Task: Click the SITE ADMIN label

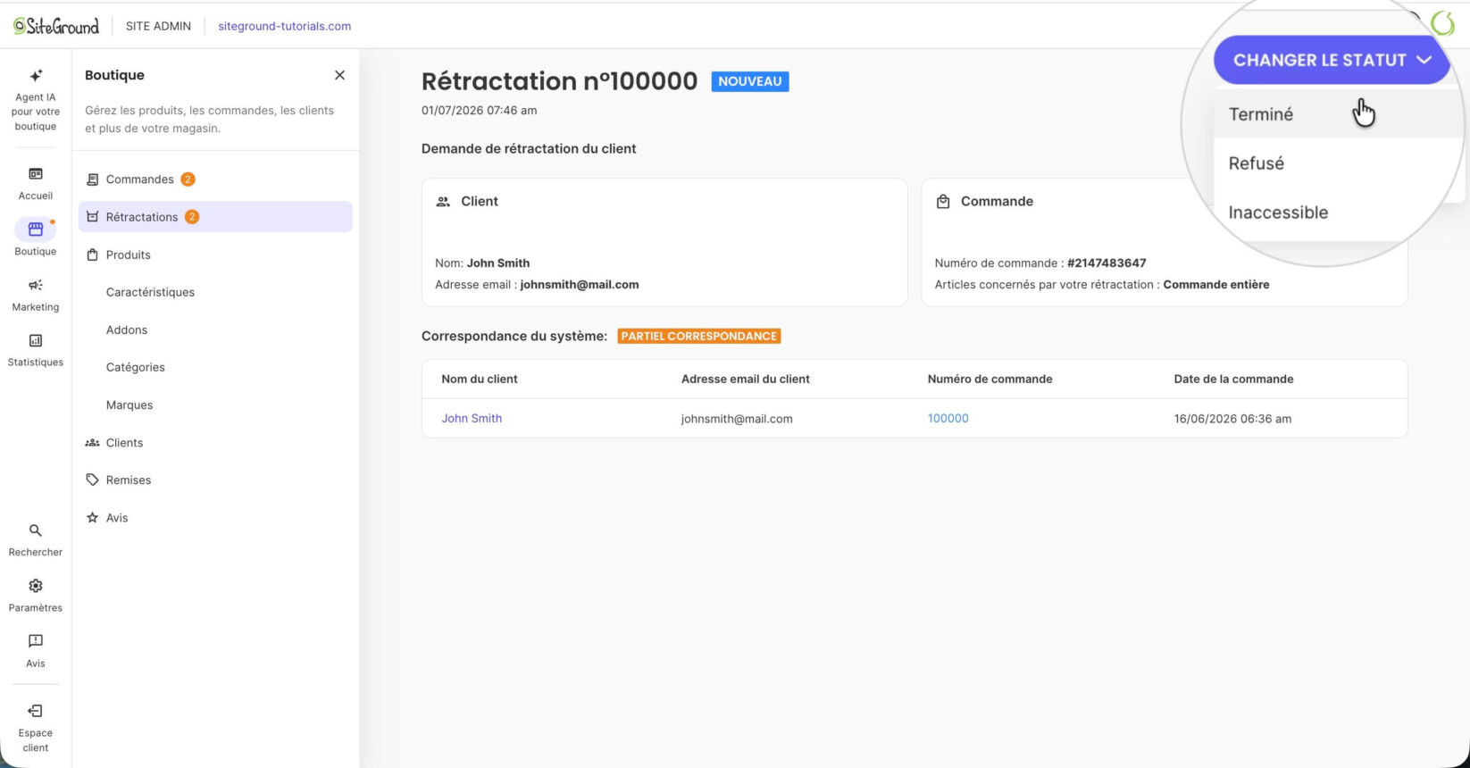Action: tap(158, 26)
